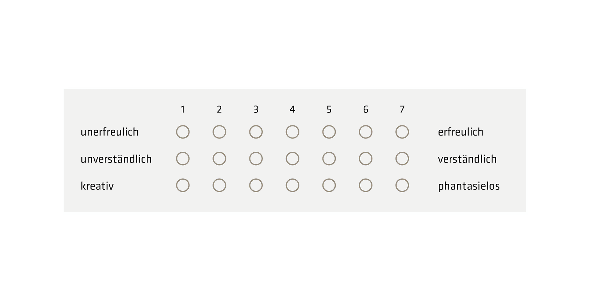The height and width of the screenshot is (297, 594).
Task: Choose rating 7 next to erfreulich
Action: point(402,132)
